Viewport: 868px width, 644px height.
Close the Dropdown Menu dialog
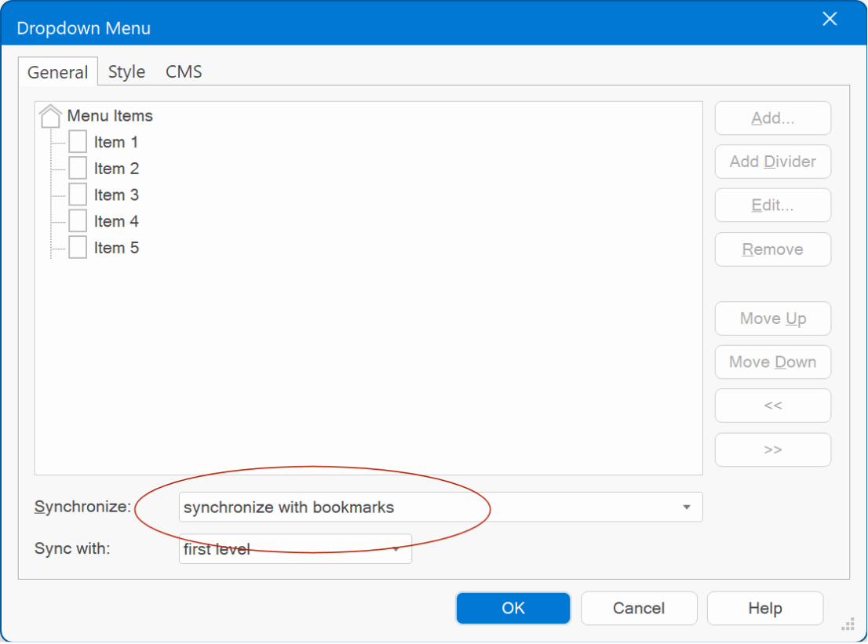click(x=830, y=20)
